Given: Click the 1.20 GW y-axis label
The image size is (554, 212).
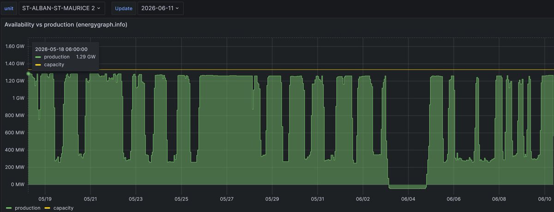Looking at the screenshot, I should coord(15,81).
